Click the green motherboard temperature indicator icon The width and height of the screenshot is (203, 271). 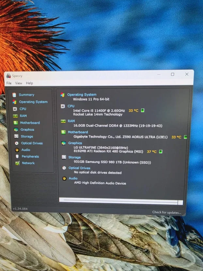coord(185,137)
